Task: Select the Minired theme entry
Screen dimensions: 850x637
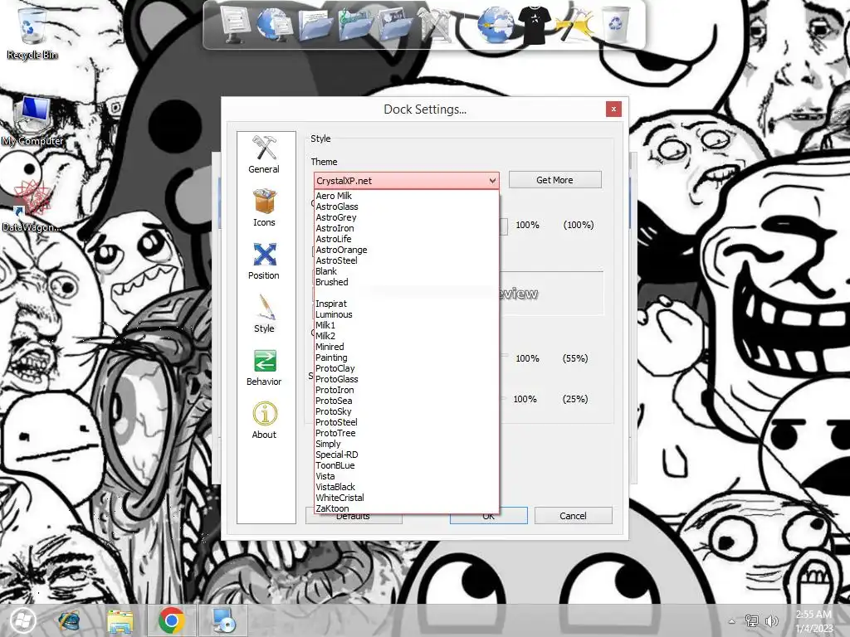Action: (406, 347)
